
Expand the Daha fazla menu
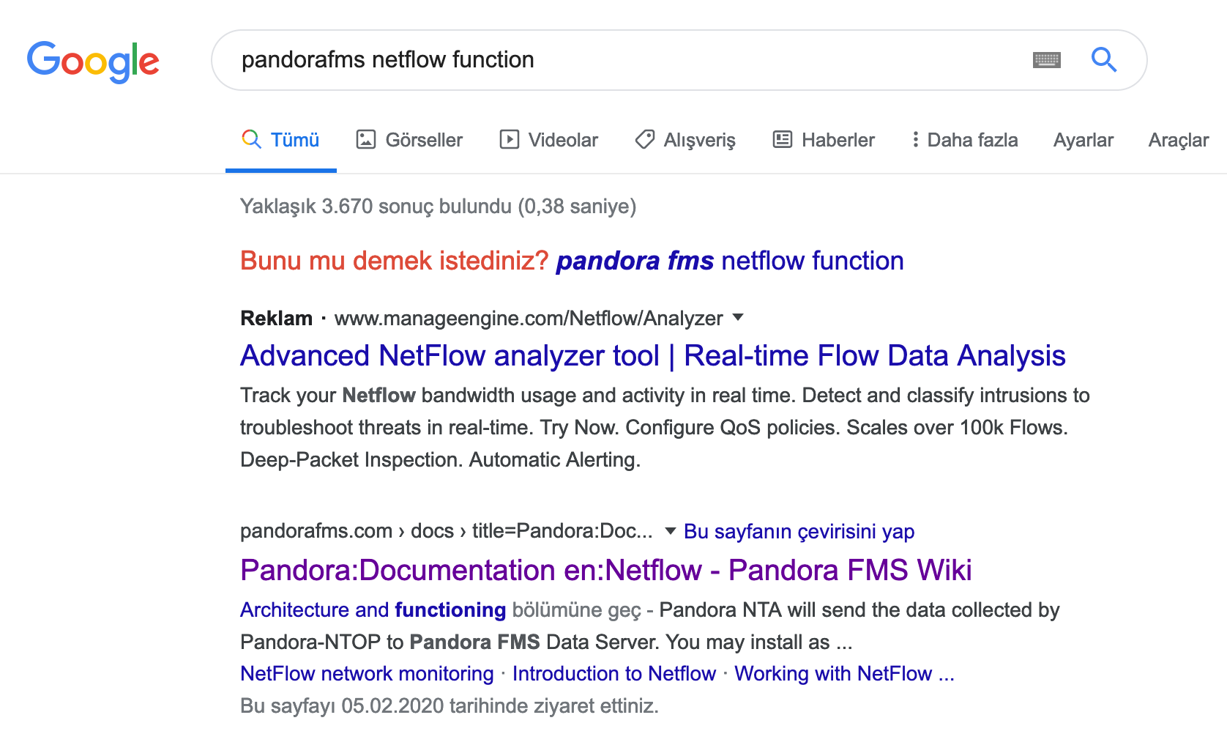[965, 140]
